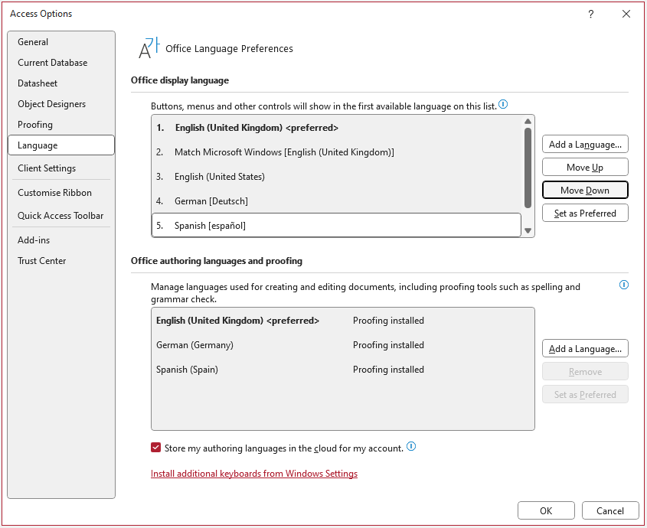Go to Quick Access Toolbar settings
The height and width of the screenshot is (528, 647).
[60, 216]
